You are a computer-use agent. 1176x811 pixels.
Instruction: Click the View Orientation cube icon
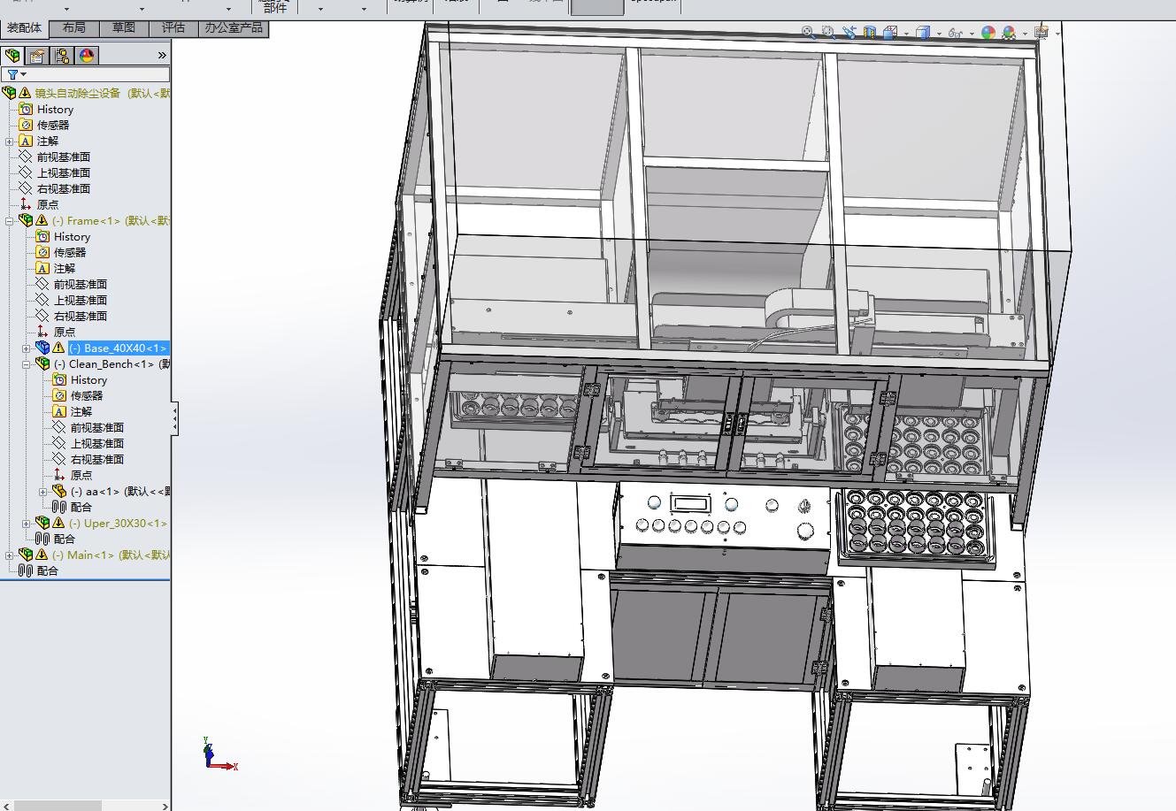tap(890, 33)
